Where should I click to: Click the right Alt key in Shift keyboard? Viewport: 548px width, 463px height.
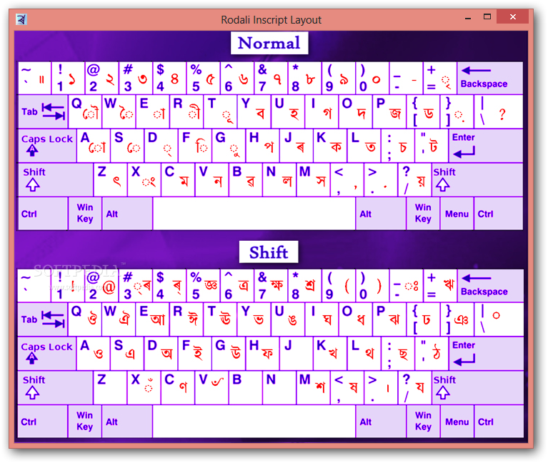point(381,422)
